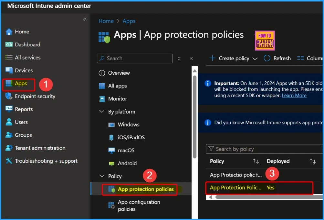Viewport: 324px width, 220px height.
Task: Click the Refresh button
Action: tap(277, 59)
